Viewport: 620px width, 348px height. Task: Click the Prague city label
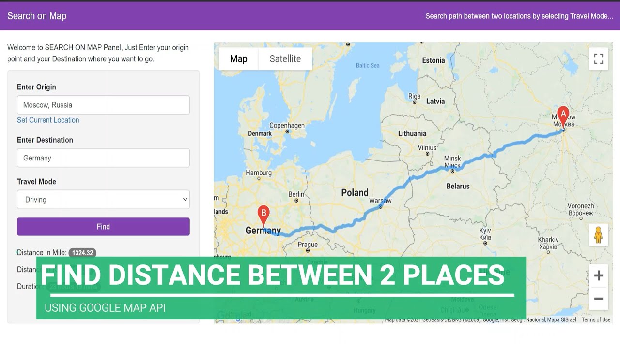[308, 245]
